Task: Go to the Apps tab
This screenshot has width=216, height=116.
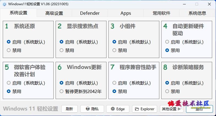Action: pyautogui.click(x=126, y=13)
